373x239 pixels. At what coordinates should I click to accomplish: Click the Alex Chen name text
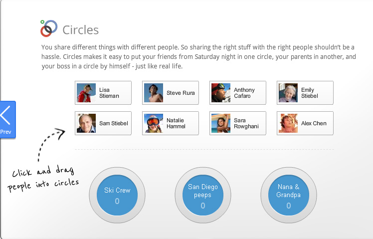(314, 123)
